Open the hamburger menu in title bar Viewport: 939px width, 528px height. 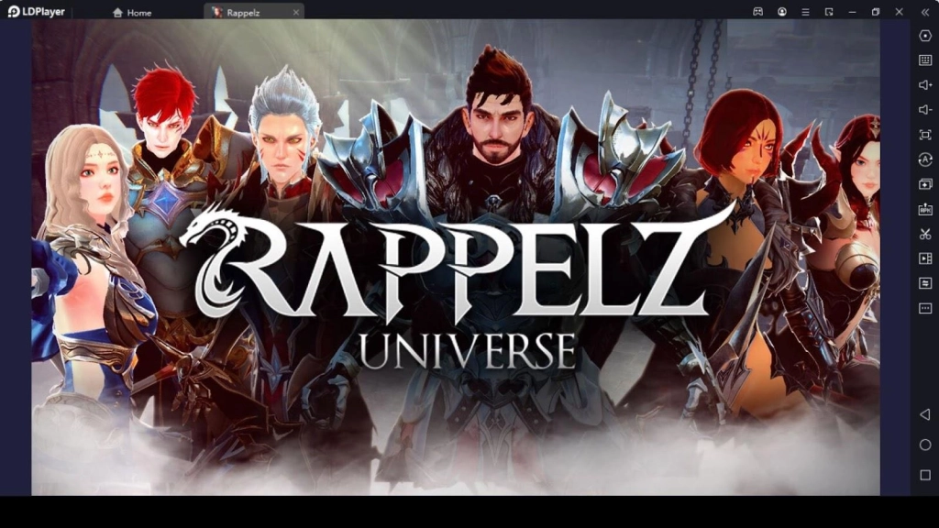point(805,12)
